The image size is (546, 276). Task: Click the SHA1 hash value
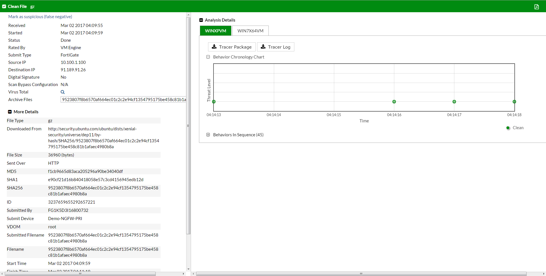[x=96, y=180]
